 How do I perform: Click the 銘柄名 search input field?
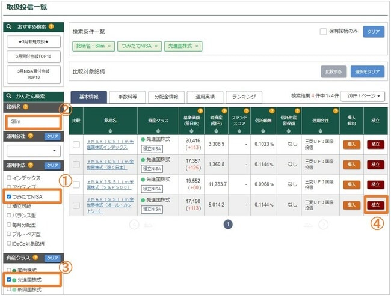click(34, 122)
